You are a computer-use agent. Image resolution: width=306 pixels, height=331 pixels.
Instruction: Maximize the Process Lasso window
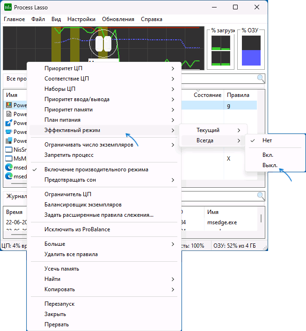(235, 7)
